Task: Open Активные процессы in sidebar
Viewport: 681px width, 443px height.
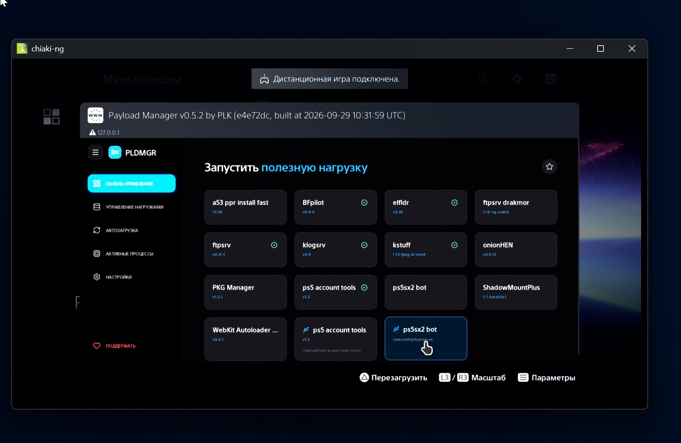Action: [x=132, y=254]
